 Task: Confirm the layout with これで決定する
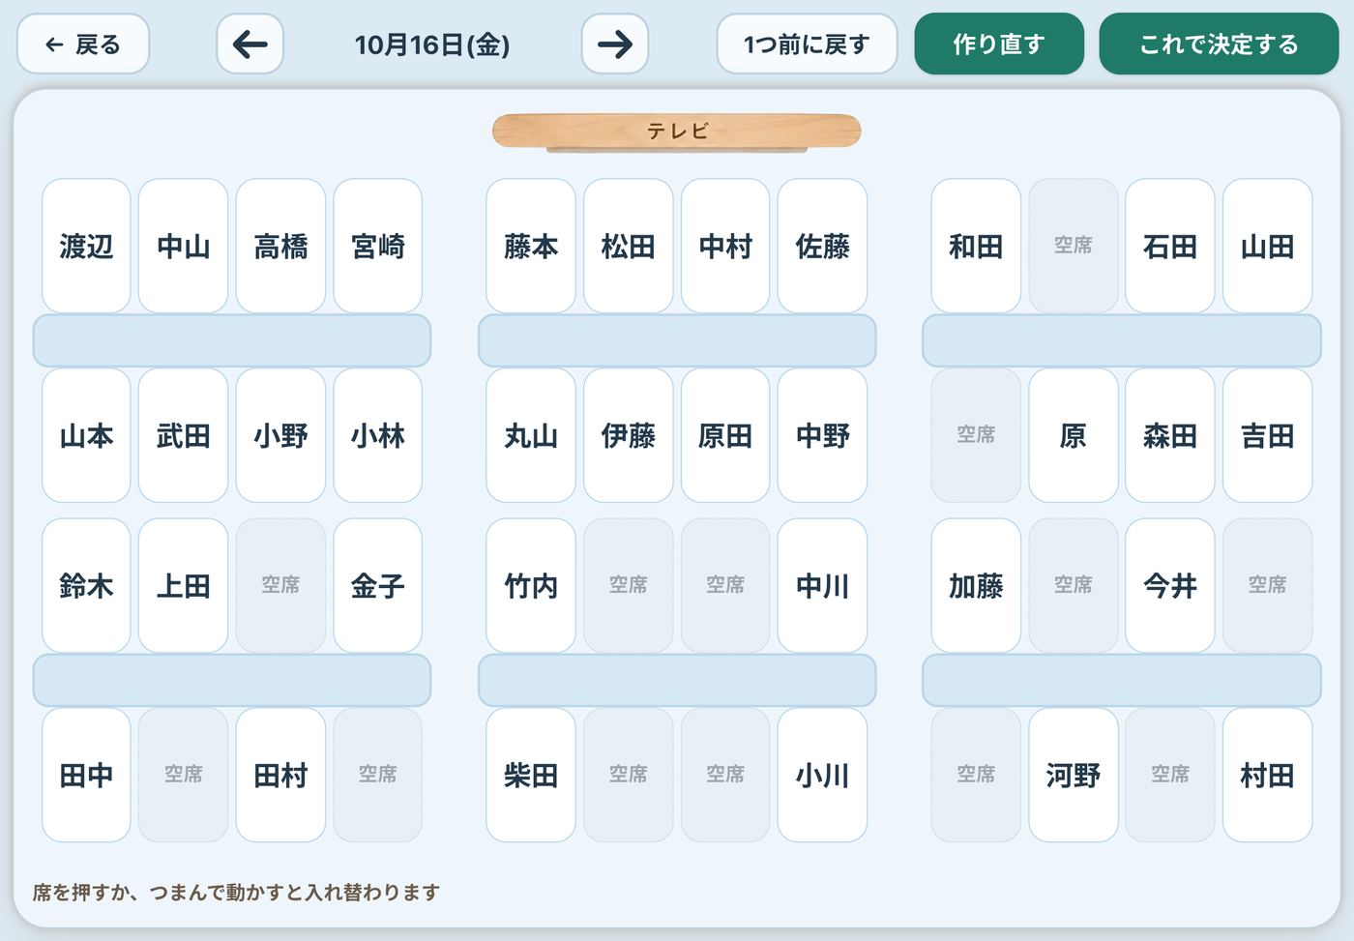click(x=1219, y=44)
